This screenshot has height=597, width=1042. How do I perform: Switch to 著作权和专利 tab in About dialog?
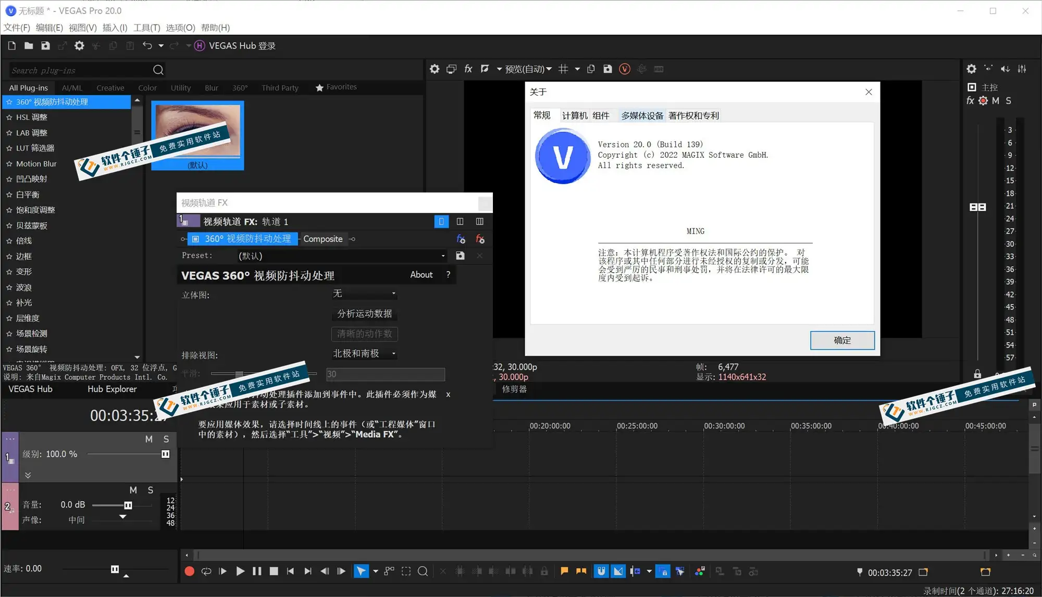point(693,116)
